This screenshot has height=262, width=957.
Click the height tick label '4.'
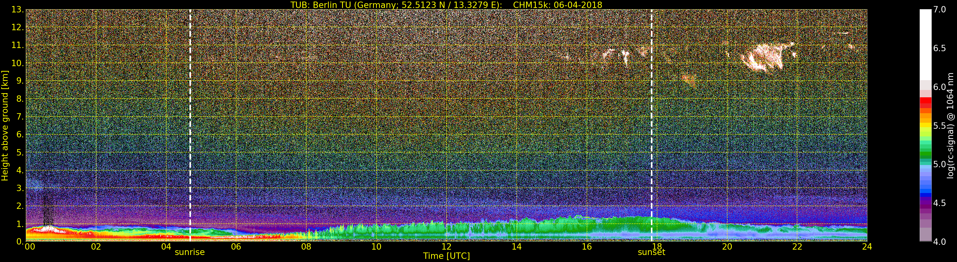coord(20,170)
